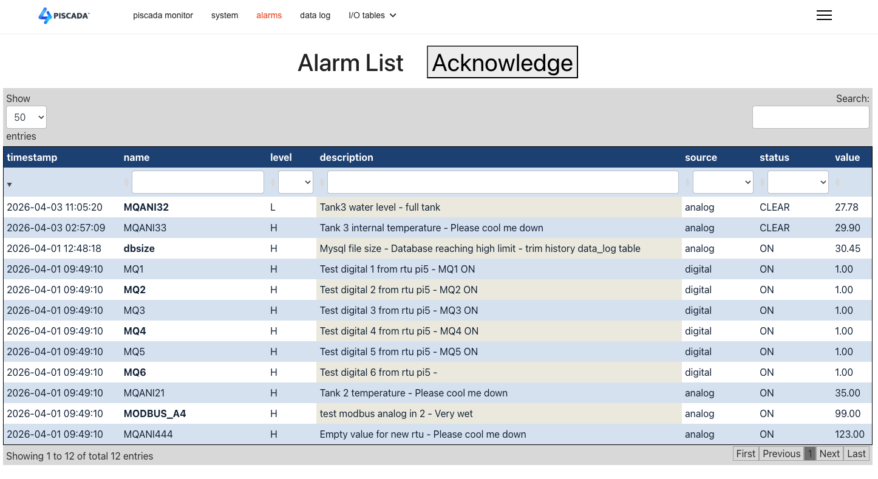Select the dbsize alarm name

139,248
